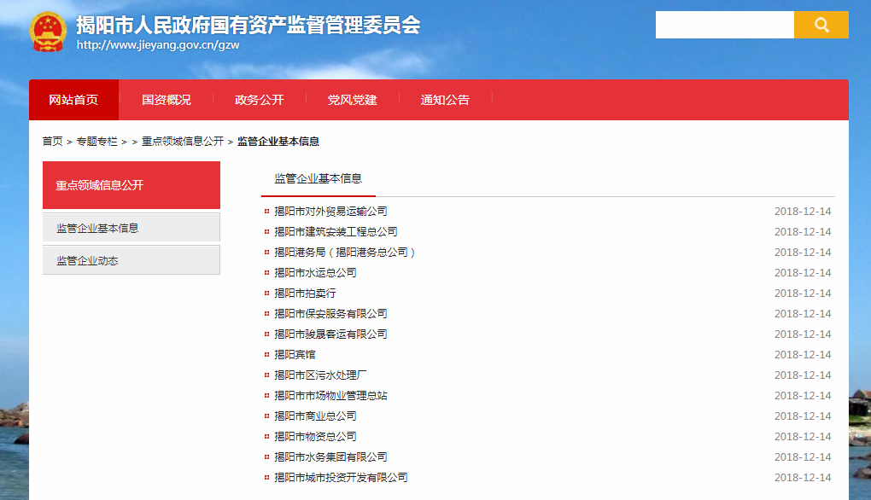Click the red bullet before 揭阳市物资总公司

pyautogui.click(x=266, y=437)
